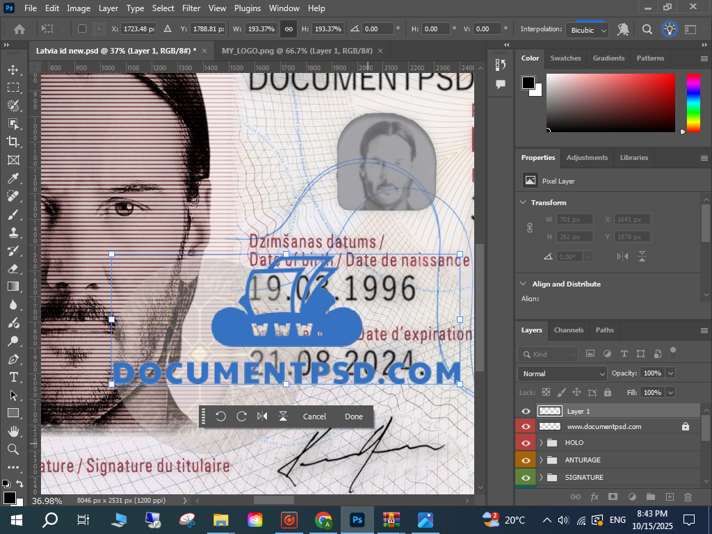Screen dimensions: 712x534
Task: Toggle visibility of the HOLO group
Action: tap(526, 443)
